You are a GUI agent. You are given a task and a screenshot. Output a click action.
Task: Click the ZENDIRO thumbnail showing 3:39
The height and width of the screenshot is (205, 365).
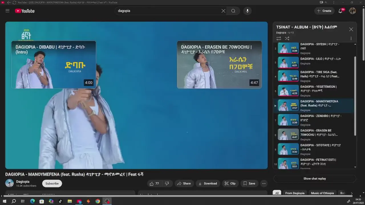(288, 120)
